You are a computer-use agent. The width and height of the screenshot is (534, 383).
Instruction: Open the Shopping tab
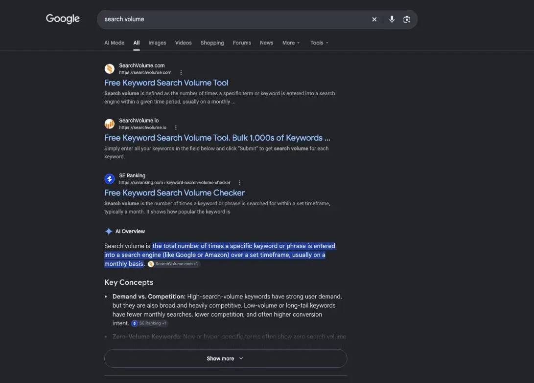(212, 43)
